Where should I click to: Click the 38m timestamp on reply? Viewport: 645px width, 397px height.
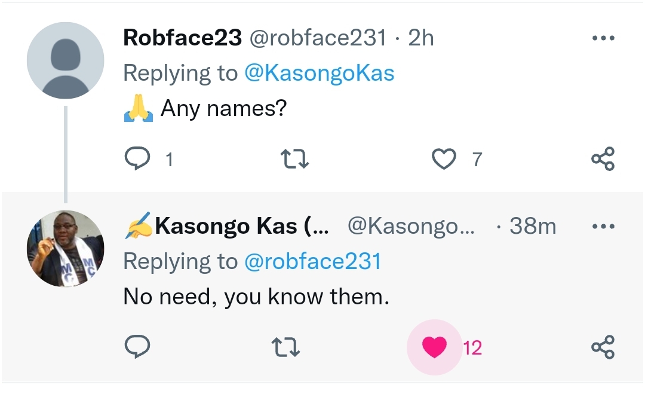(x=532, y=227)
